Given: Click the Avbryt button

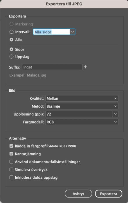Looking at the screenshot, I should pos(78,194).
